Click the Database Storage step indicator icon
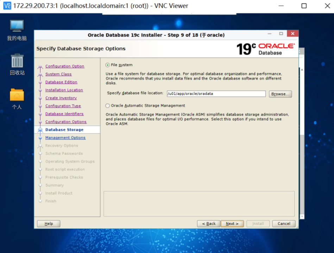Viewport: 334px width, 253px height. coord(39,130)
